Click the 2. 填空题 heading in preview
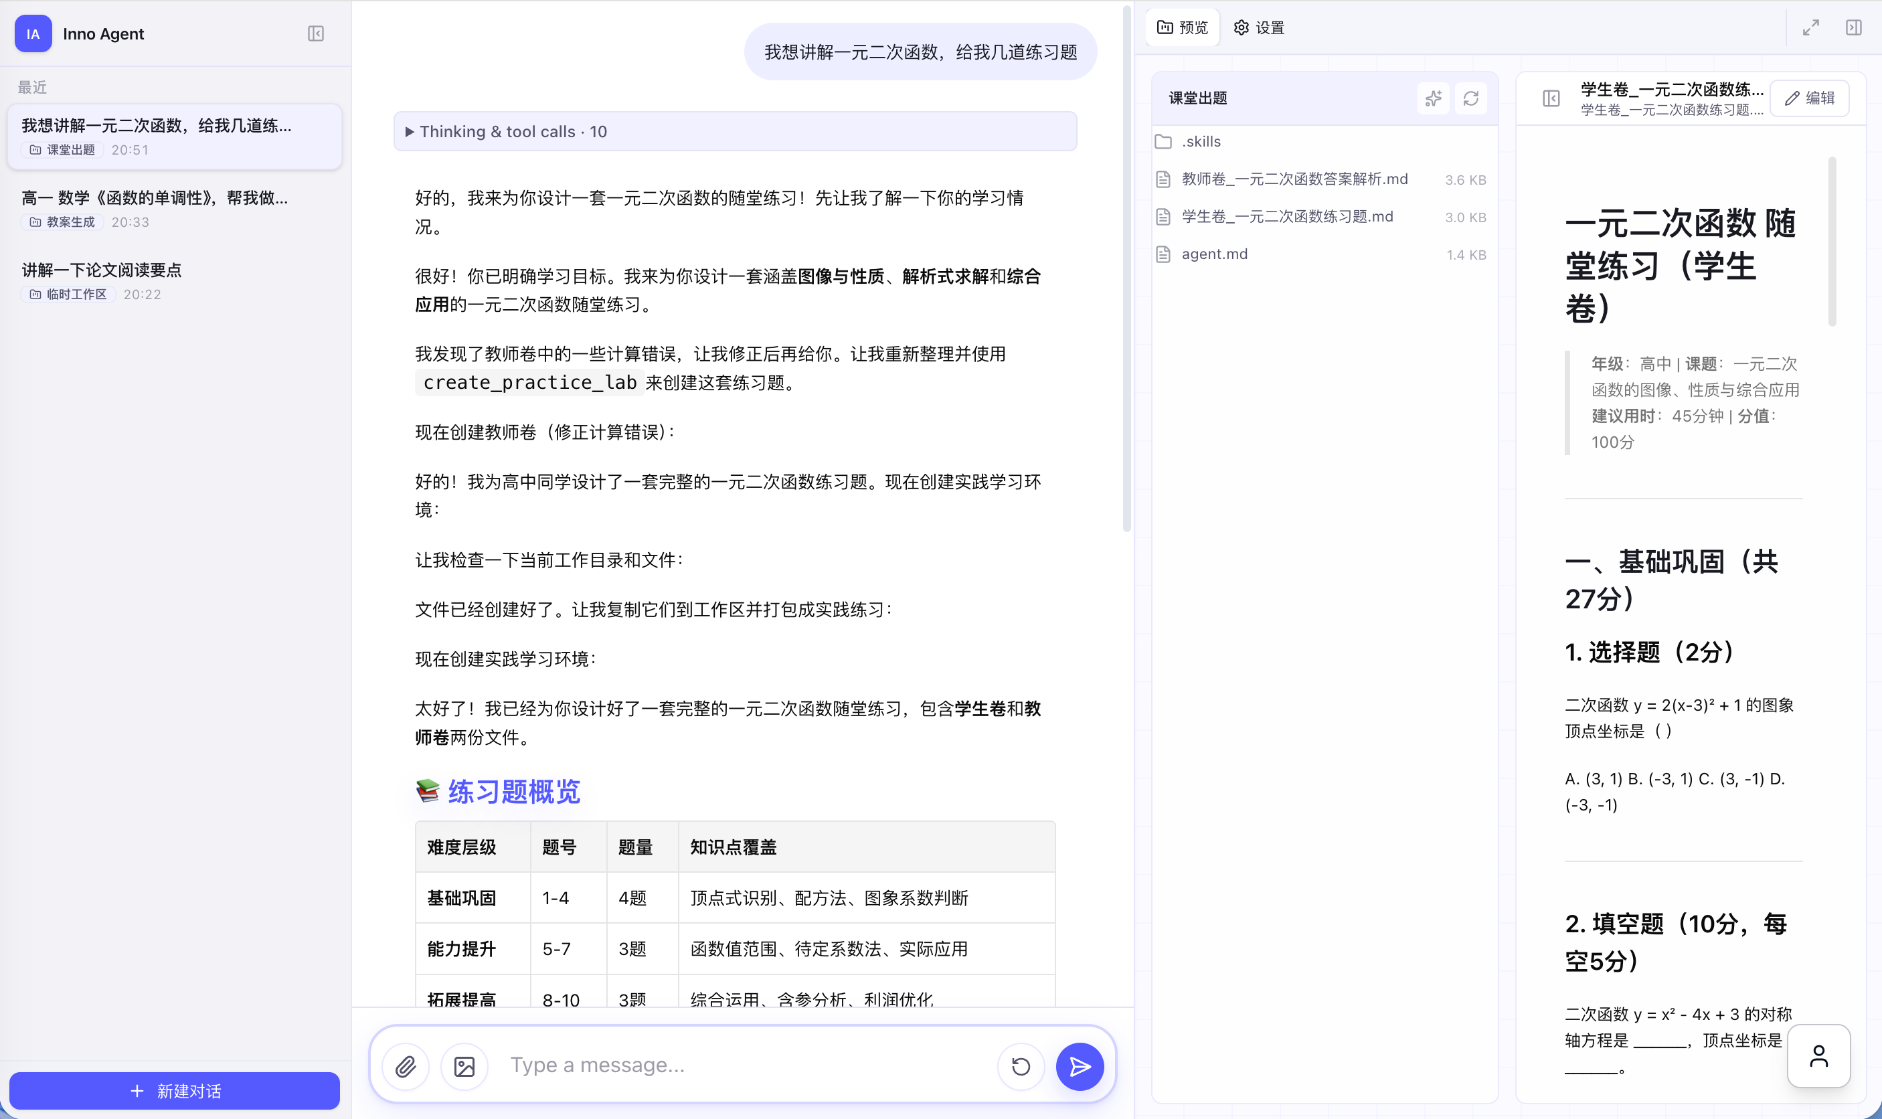Image resolution: width=1882 pixels, height=1119 pixels. click(1675, 942)
